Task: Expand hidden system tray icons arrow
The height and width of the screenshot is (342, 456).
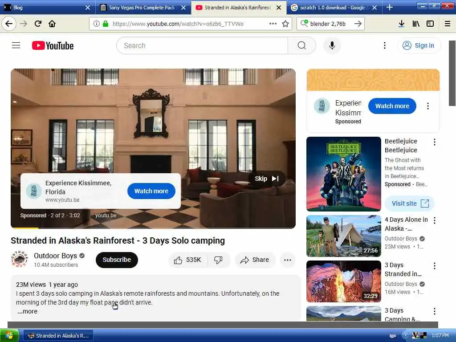Action: 405,335
